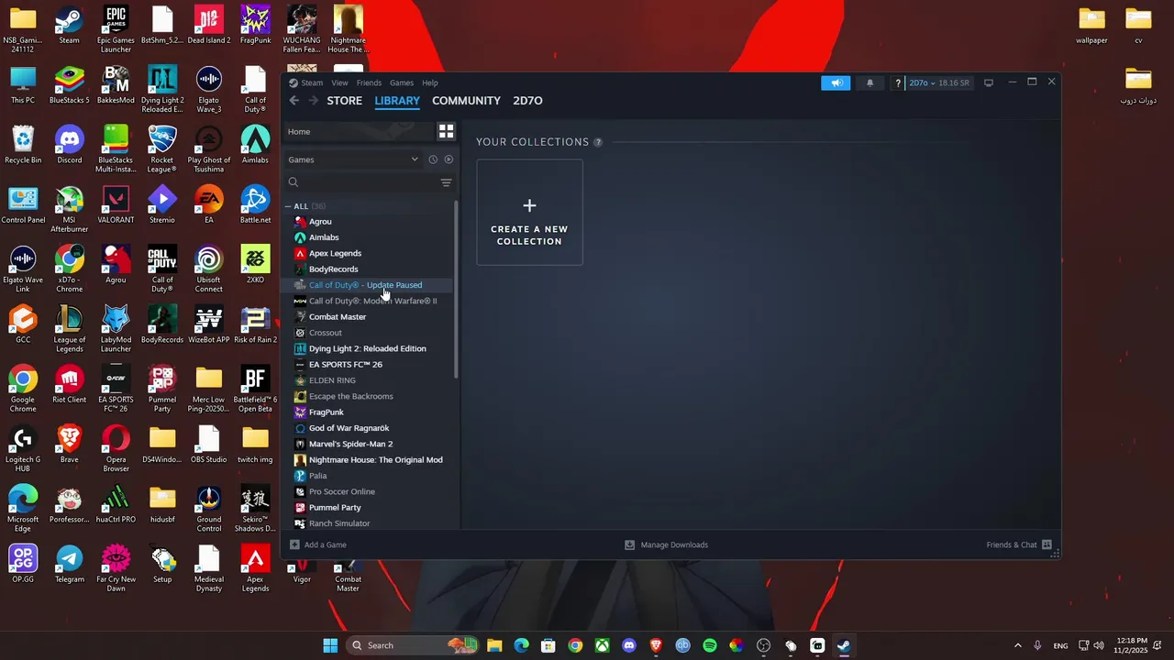1174x660 pixels.
Task: Click Add a Game link
Action: coord(325,544)
